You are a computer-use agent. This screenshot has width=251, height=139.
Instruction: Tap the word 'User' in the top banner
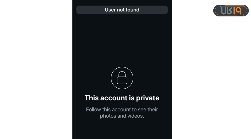tap(110, 10)
